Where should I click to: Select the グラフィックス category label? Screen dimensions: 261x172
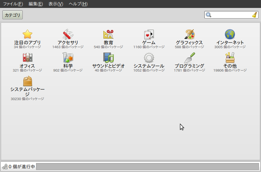pyautogui.click(x=190, y=43)
